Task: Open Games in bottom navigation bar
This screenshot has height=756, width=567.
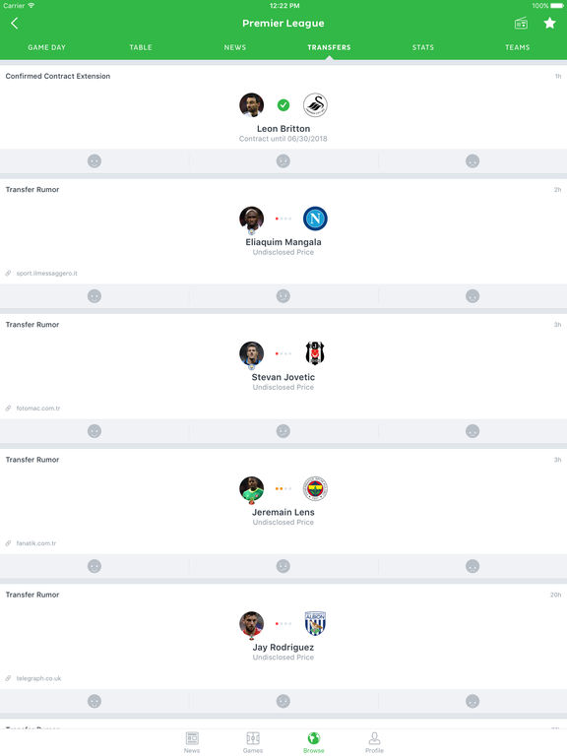Action: (253, 742)
